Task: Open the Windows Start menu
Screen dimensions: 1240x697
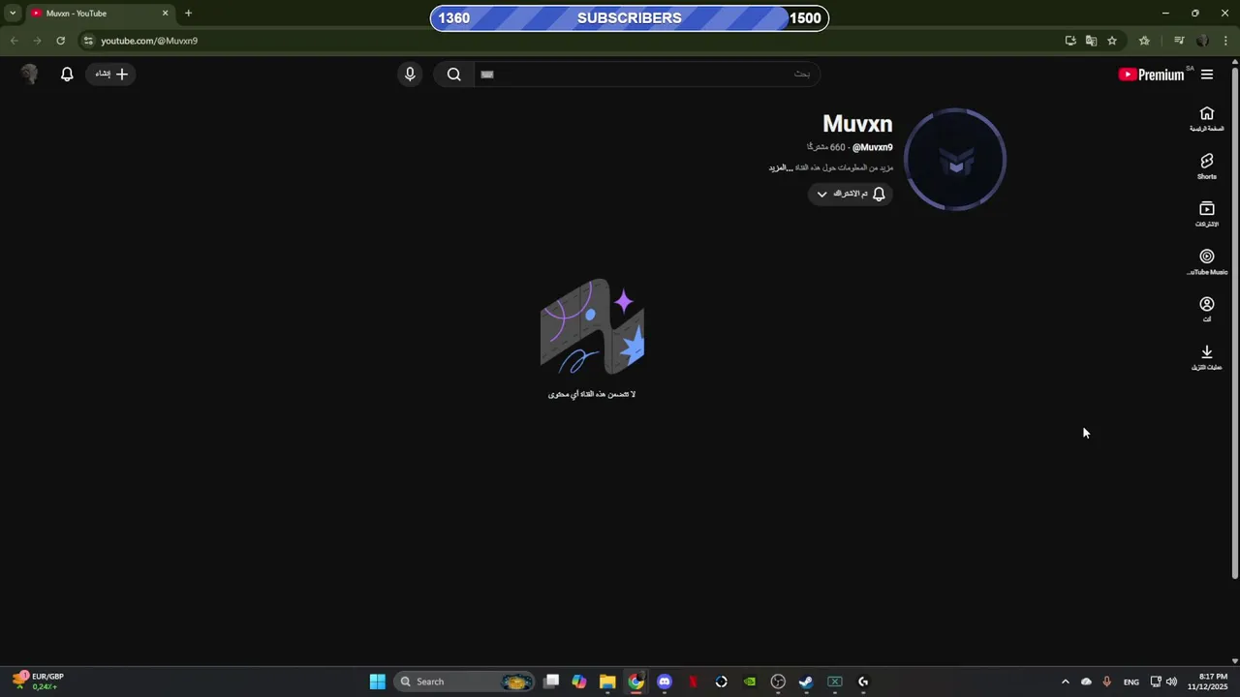Action: coord(377,682)
